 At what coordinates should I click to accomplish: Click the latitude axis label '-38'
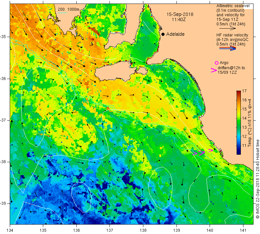[x=3, y=162]
